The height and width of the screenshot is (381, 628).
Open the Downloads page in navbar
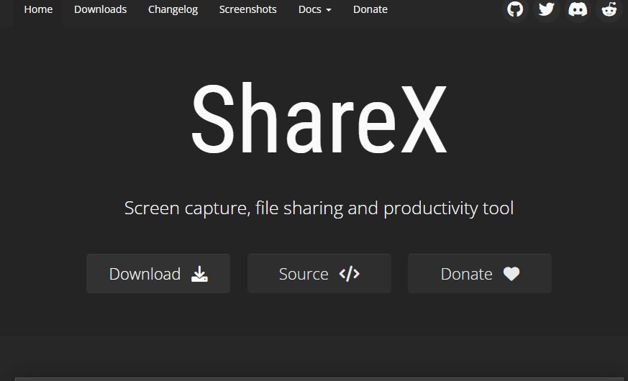[x=101, y=9]
